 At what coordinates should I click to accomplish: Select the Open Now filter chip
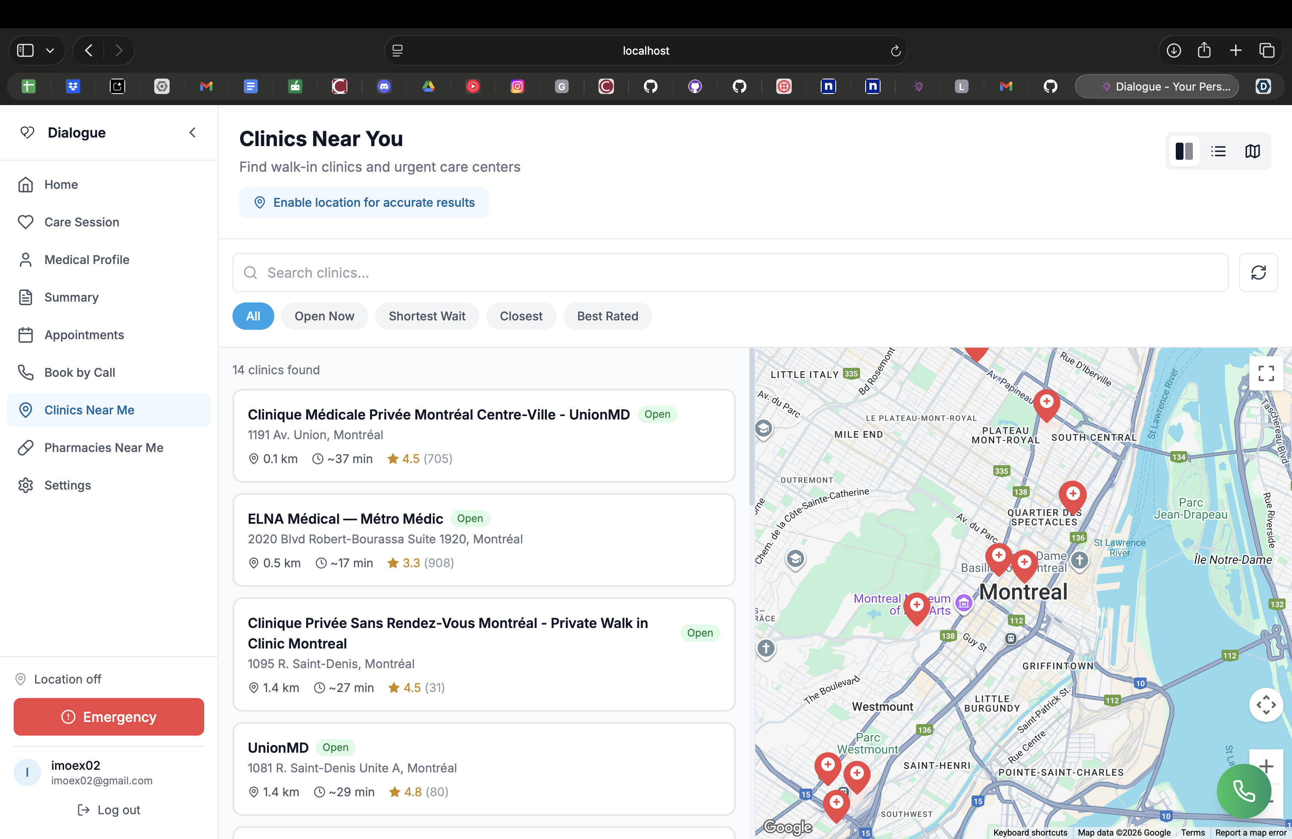[x=324, y=316]
